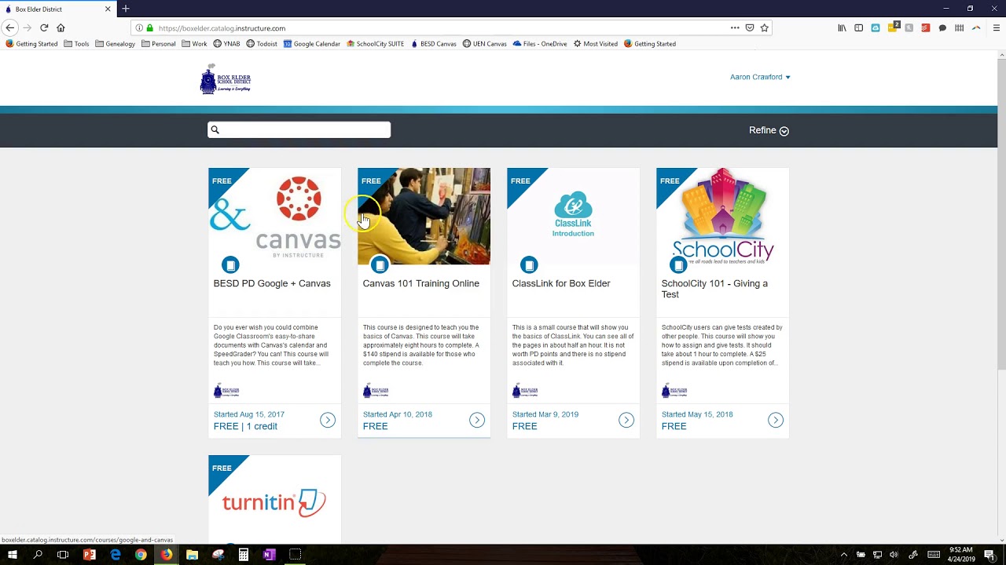
Task: Open PowerPoint from the taskbar
Action: click(89, 555)
